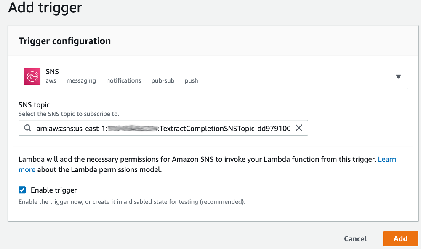The height and width of the screenshot is (249, 421).
Task: Open the trigger source dropdown arrow
Action: pyautogui.click(x=398, y=77)
